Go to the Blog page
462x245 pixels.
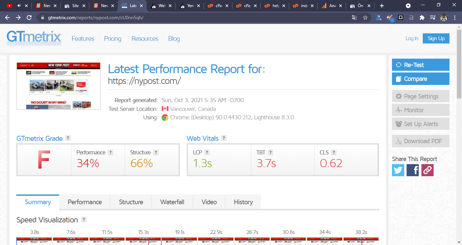pos(174,39)
